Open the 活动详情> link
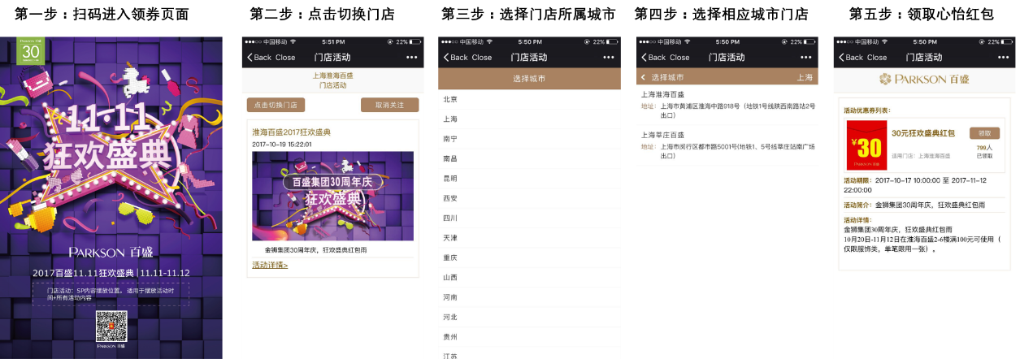The width and height of the screenshot is (1033, 359). click(x=270, y=265)
